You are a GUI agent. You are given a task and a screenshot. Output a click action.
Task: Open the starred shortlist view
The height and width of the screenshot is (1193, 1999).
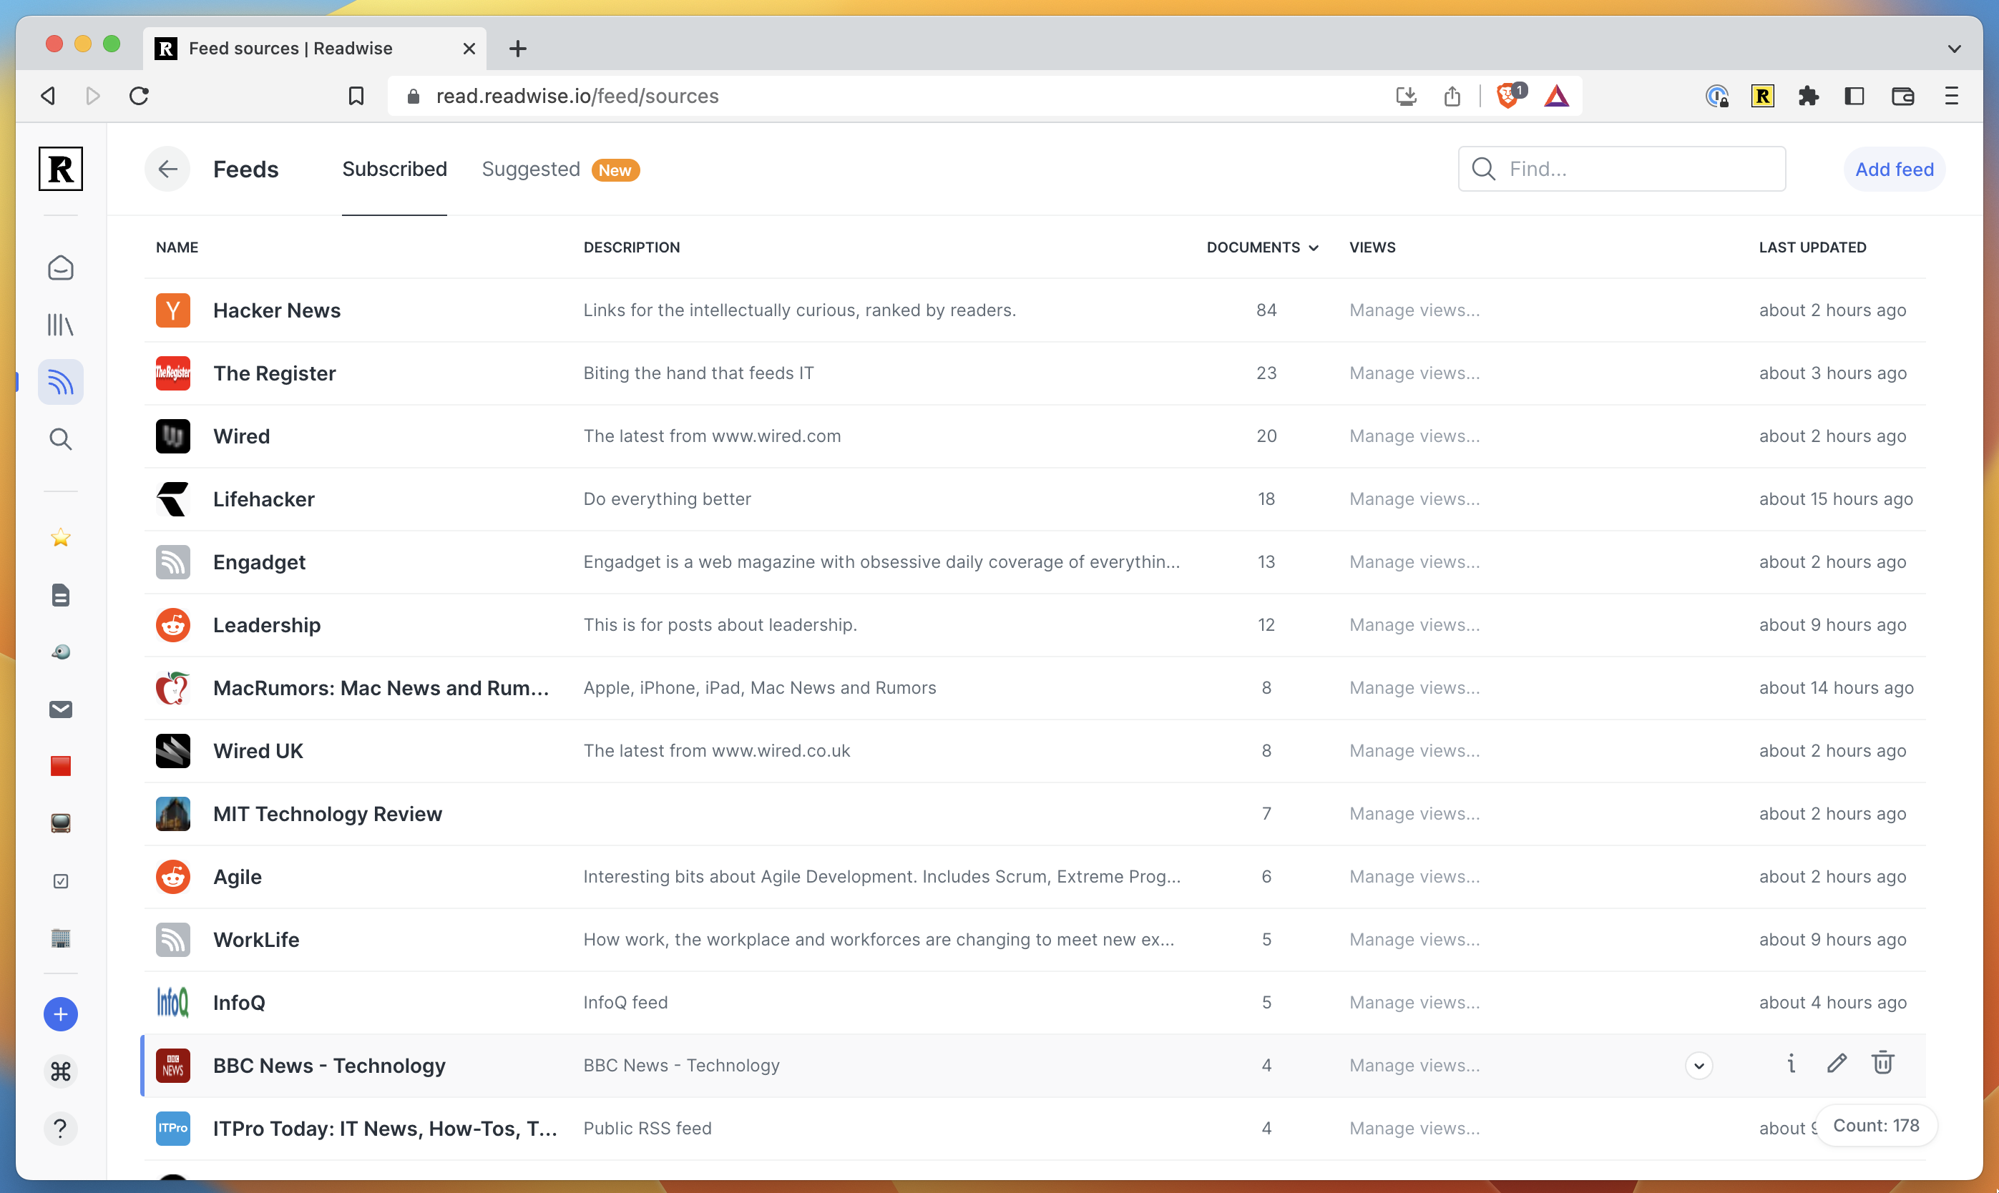click(60, 538)
